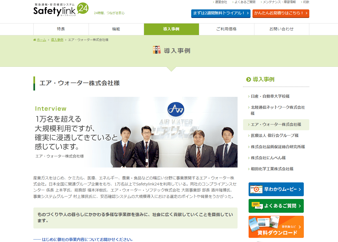Click the かんたんお見積り orange button
The width and height of the screenshot is (338, 242).
pyautogui.click(x=281, y=13)
